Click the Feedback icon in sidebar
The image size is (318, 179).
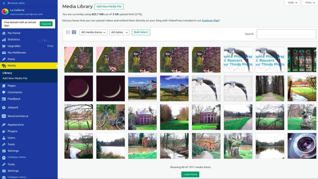4,99
